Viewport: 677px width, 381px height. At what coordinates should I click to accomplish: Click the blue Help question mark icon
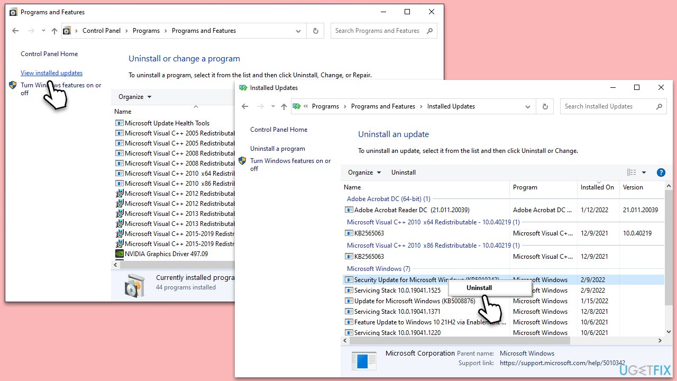661,172
